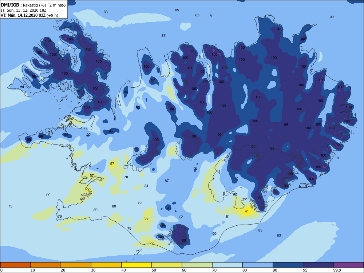364x273 pixels.
Task: Click the title text 'DMI/IGB : Rakastig (%) í 2 m hæð'
Action: pos(33,5)
